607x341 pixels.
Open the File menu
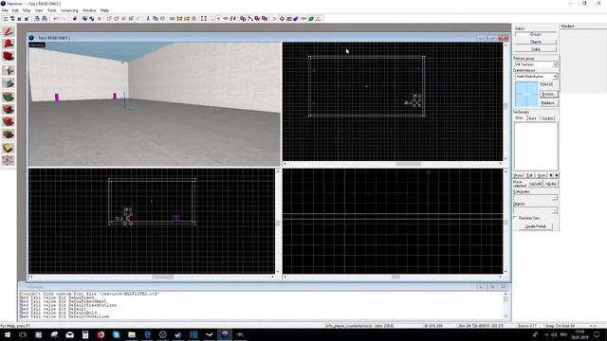[5, 10]
